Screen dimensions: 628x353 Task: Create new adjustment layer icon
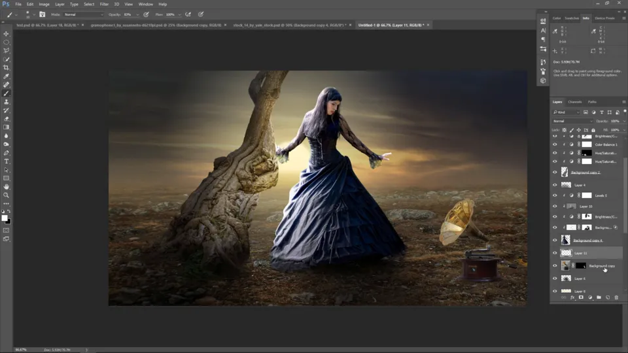(590, 297)
